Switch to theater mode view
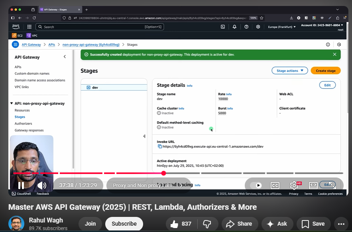Screen dimensions: 352x232 pos(313,185)
